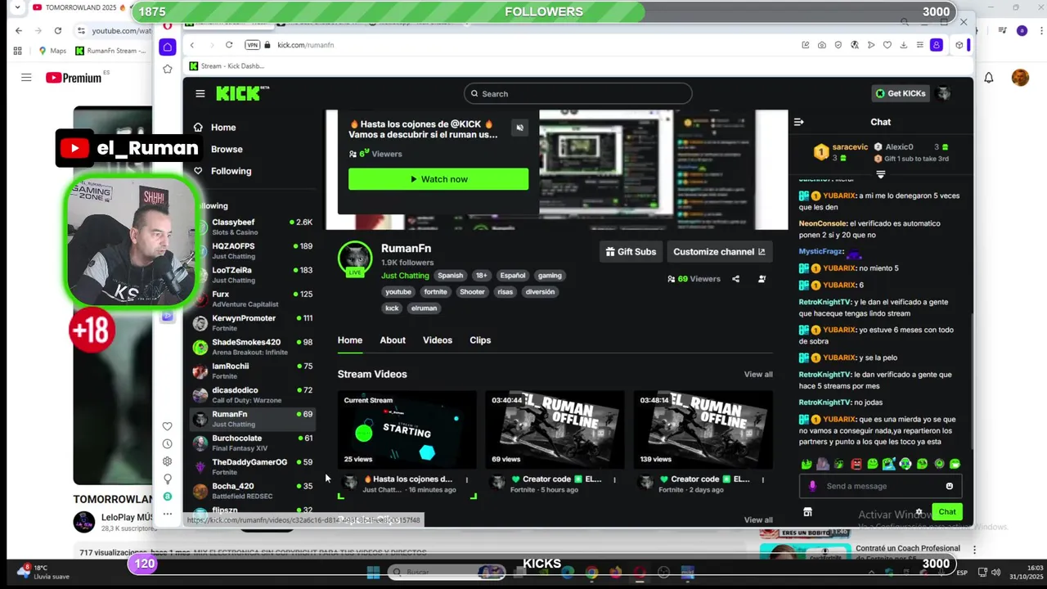
Task: Click the KICK logo
Action: pos(242,93)
